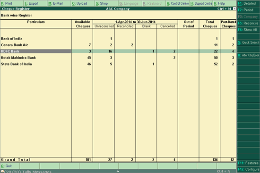The height and width of the screenshot is (173, 260).
Task: Select M: E-Mail in top bar
Action: [59, 3]
